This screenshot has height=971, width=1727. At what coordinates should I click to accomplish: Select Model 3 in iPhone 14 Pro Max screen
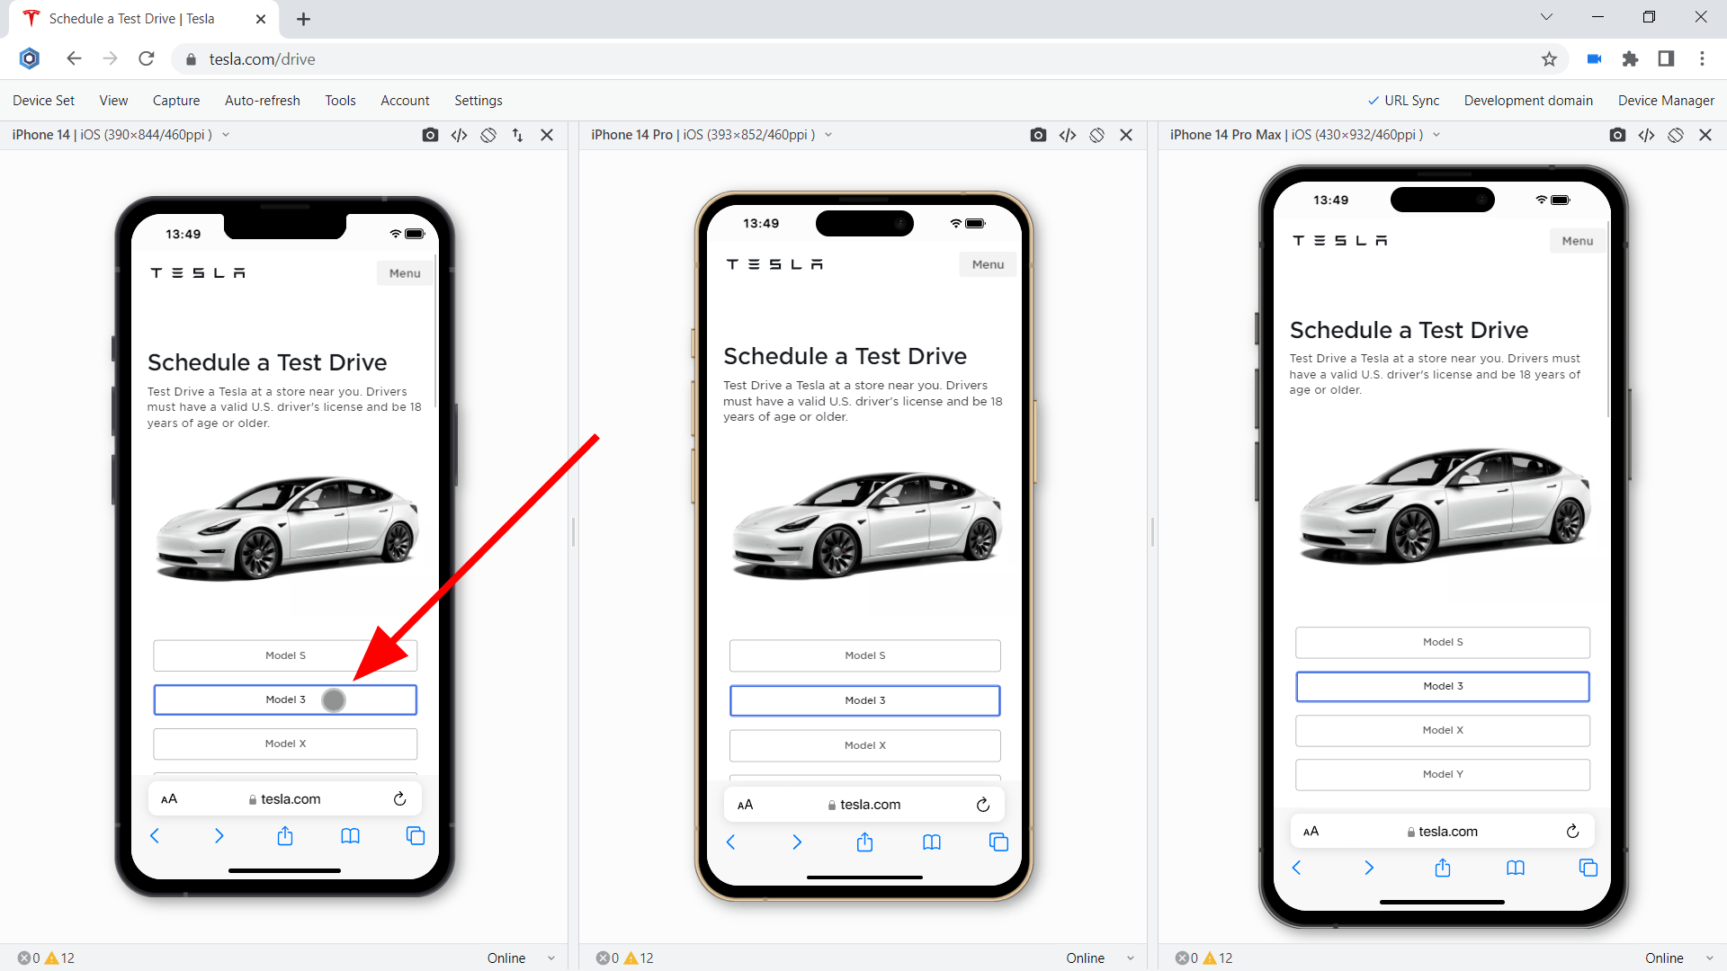(x=1443, y=686)
